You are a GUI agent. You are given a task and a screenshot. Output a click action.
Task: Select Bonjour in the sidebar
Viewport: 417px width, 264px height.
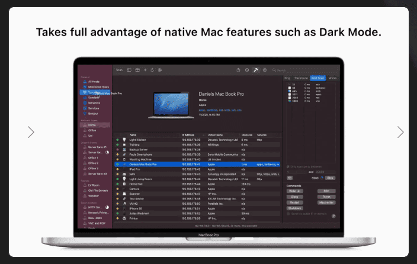[95, 114]
